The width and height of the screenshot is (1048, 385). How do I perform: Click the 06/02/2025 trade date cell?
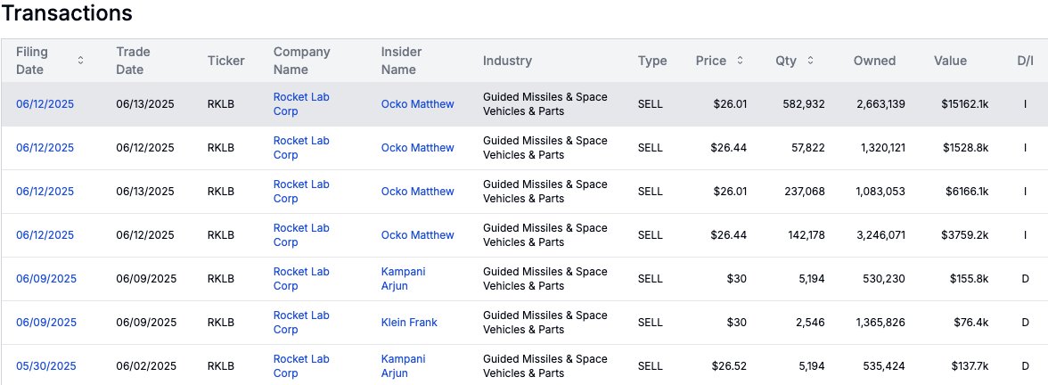146,366
